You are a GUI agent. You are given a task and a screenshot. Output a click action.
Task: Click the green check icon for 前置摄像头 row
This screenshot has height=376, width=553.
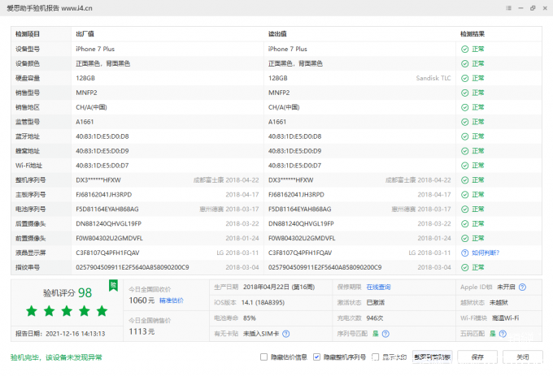465,238
